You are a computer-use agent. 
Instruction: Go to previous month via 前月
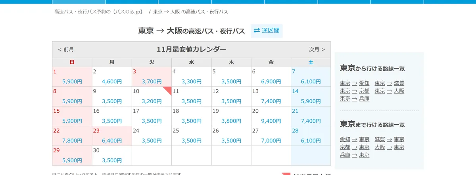[66, 50]
